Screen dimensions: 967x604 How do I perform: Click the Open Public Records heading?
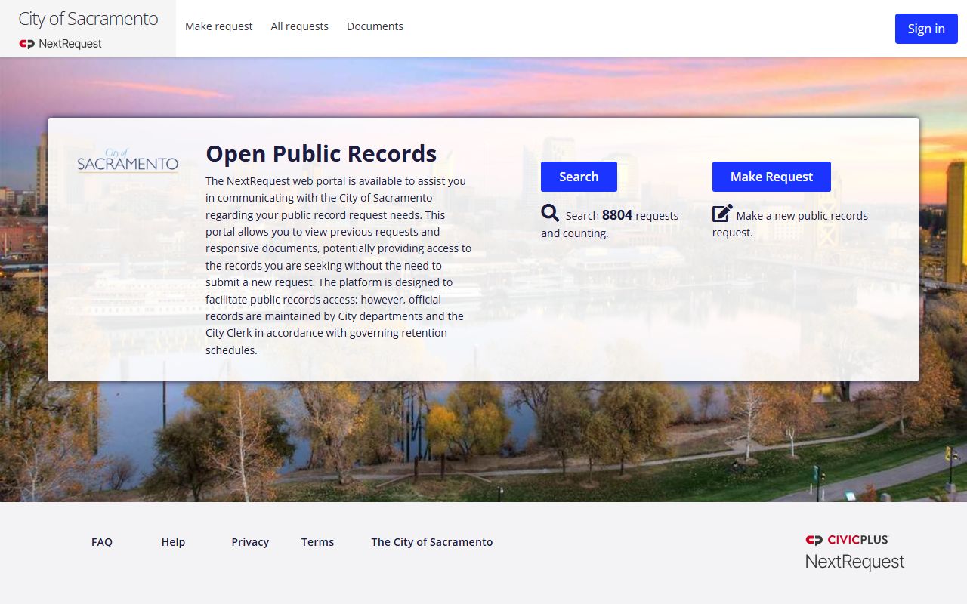[321, 153]
